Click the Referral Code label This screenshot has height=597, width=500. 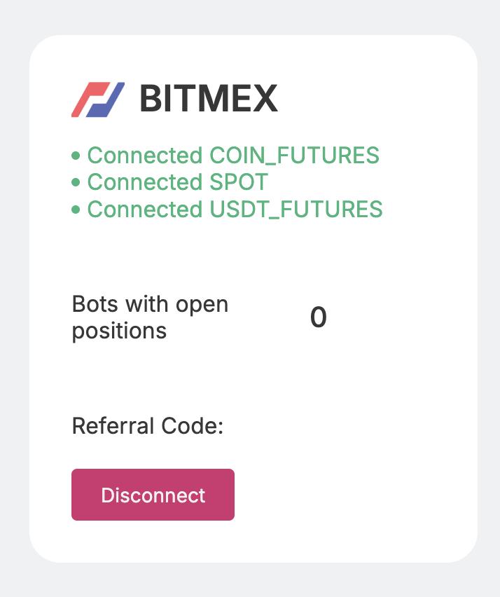(147, 426)
